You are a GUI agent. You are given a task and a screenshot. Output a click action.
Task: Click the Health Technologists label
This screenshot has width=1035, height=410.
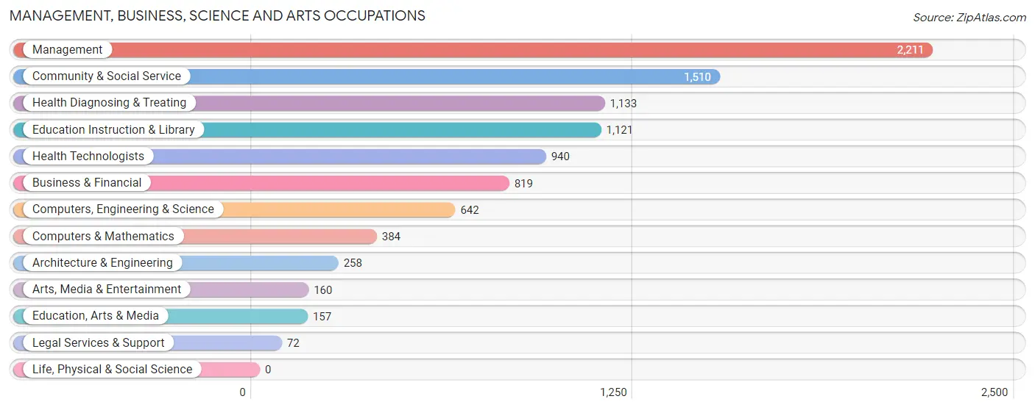point(88,157)
